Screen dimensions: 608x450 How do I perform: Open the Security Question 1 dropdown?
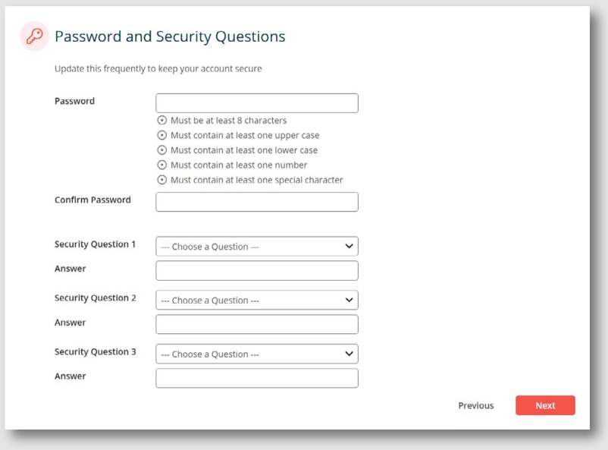(256, 247)
